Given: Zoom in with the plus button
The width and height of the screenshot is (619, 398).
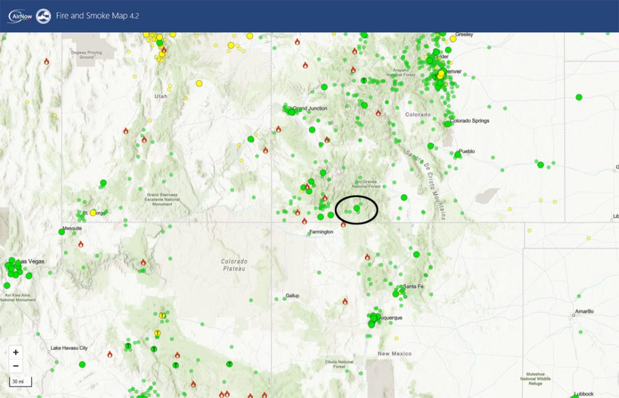Looking at the screenshot, I should click(16, 352).
